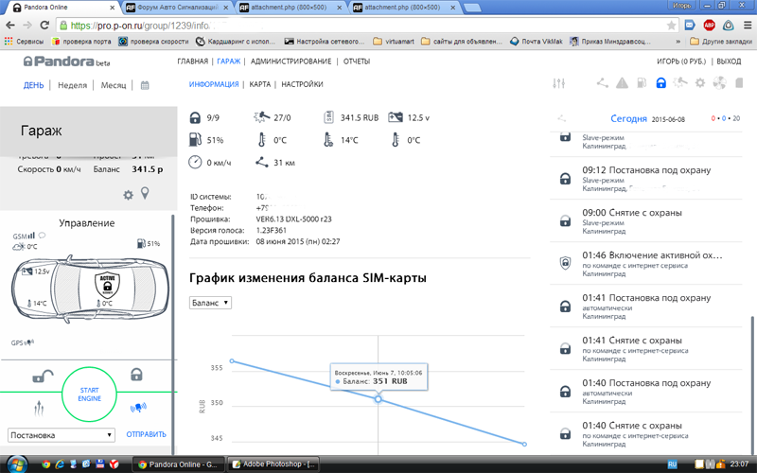Click the SIM balance 341.5 RUB icon
Image resolution: width=757 pixels, height=473 pixels.
click(328, 117)
